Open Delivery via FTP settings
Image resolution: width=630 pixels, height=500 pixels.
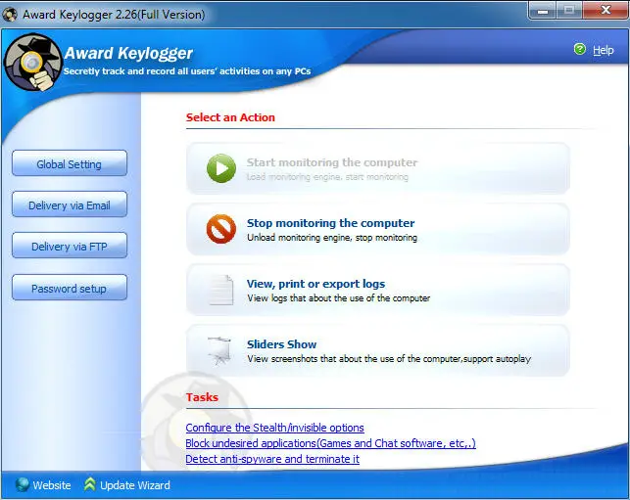70,246
